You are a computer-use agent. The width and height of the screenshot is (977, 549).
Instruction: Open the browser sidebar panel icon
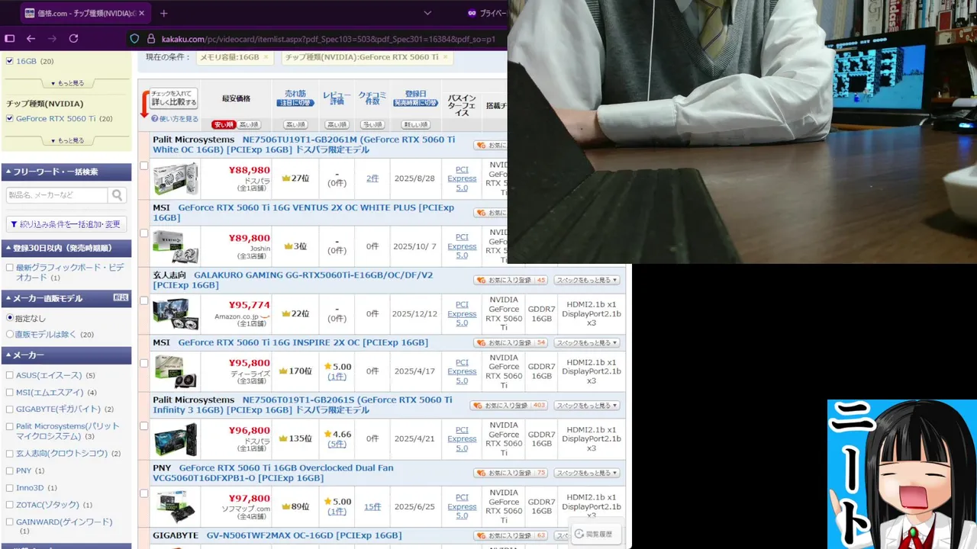[x=10, y=38]
